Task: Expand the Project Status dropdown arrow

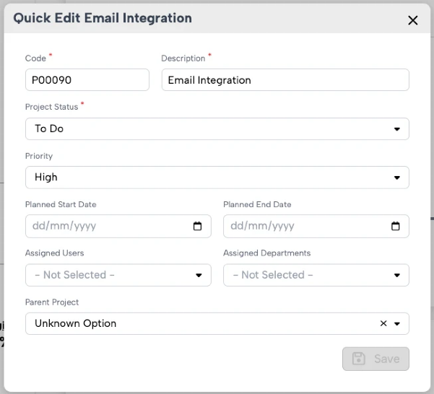Action: pos(397,129)
